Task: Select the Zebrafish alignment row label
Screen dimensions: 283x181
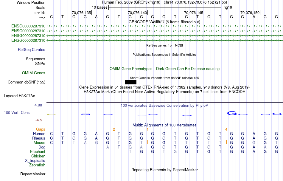Action: click(37, 165)
